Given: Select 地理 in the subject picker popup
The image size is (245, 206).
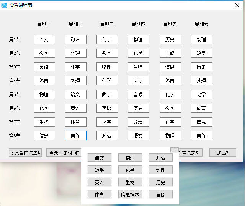Looking at the screenshot, I should [161, 170].
